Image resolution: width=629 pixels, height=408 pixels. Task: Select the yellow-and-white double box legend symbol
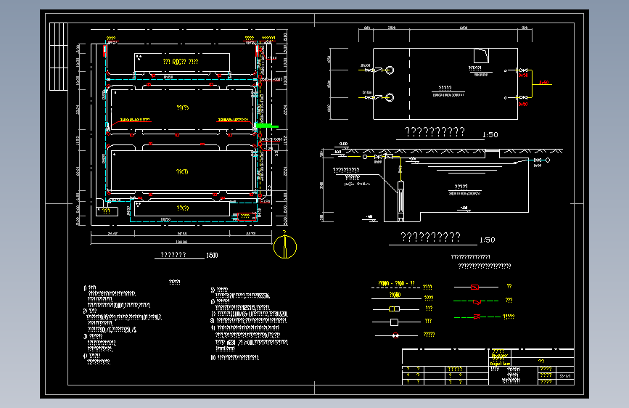click(x=395, y=309)
